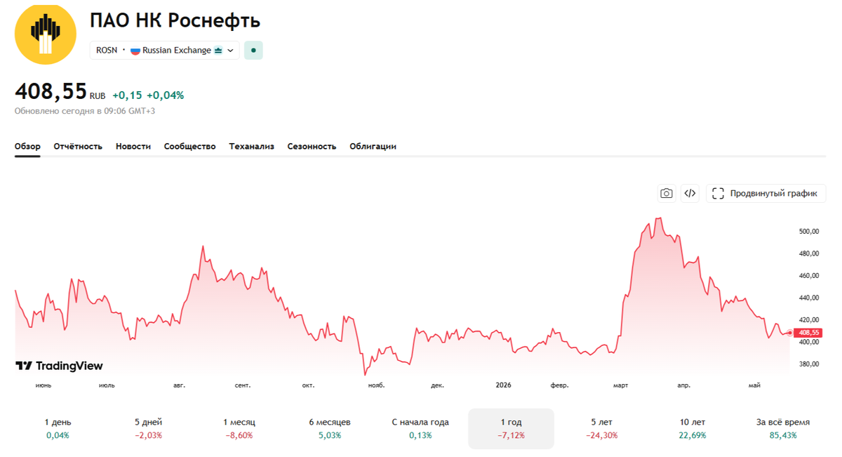Open the 'Отчётность' tab
This screenshot has height=457, width=842.
pyautogui.click(x=78, y=146)
